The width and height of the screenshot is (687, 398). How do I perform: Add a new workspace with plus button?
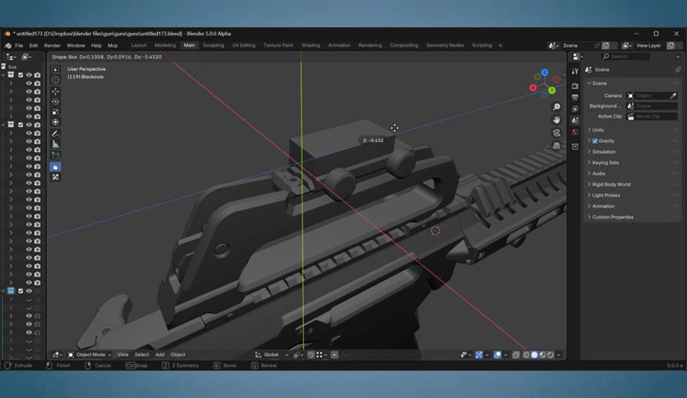click(500, 45)
